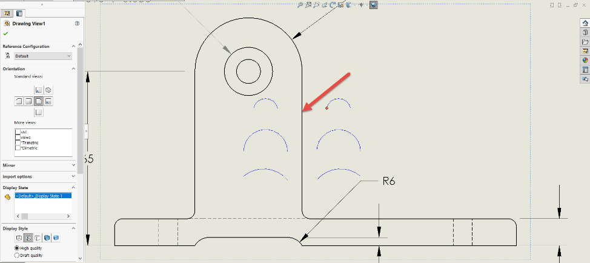Select Draft quality radio button
590x263 pixels.
coord(16,255)
